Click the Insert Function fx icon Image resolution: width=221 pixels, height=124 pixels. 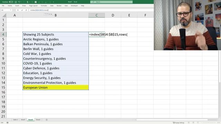tap(26, 10)
